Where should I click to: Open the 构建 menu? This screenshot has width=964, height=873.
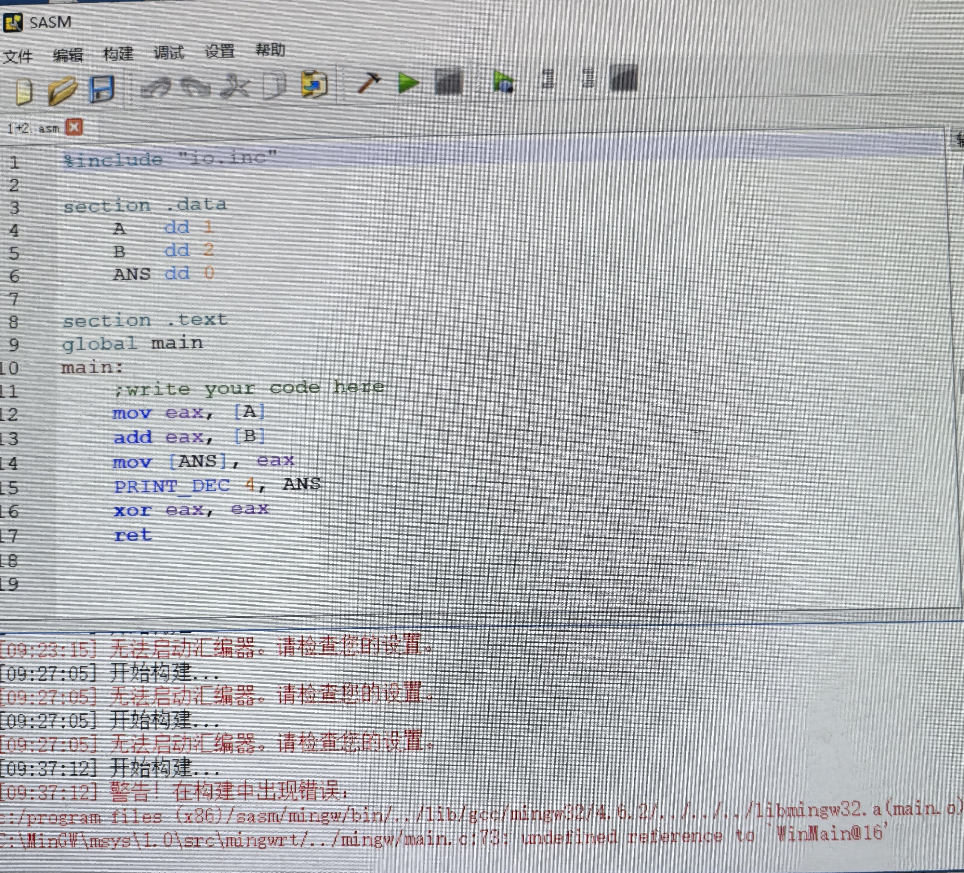[x=118, y=54]
